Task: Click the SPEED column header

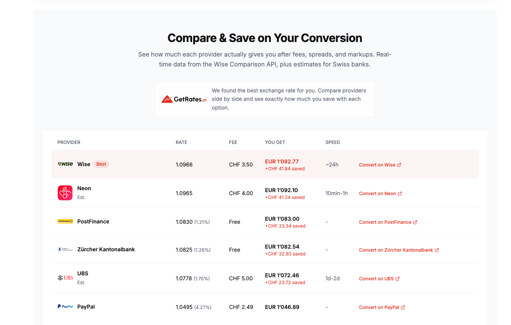Action: [333, 142]
